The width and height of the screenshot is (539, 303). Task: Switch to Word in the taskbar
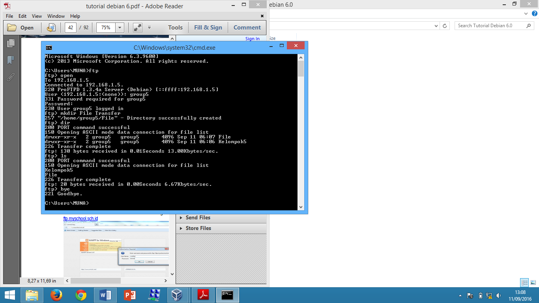coord(105,295)
